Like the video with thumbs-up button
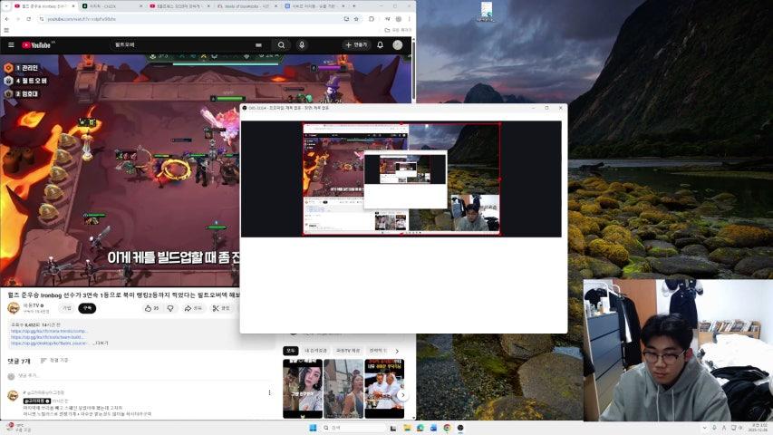773x435 pixels. [150, 308]
